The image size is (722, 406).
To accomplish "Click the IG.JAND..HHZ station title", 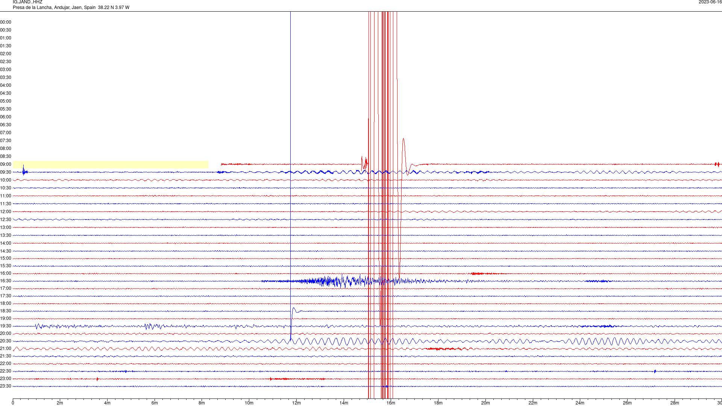I will coord(27,2).
